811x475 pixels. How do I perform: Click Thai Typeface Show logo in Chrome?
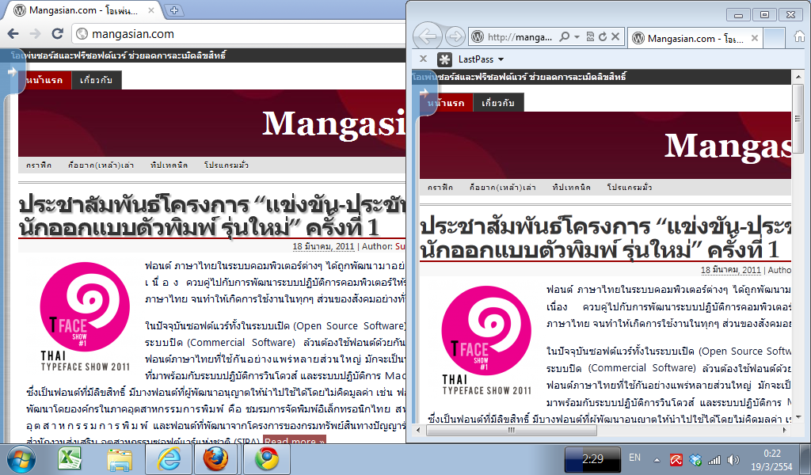pos(85,317)
